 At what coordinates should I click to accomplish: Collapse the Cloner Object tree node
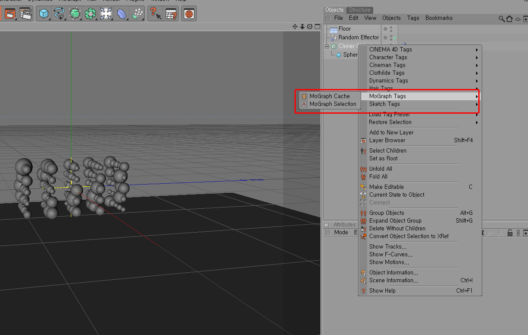tap(327, 46)
